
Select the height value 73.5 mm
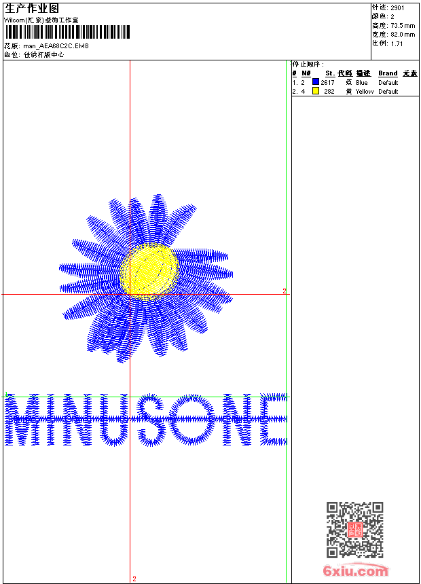(403, 26)
